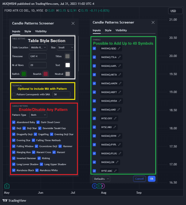Uncheck the Dark Cloud Cover pattern
This screenshot has height=205, width=186.
[38, 122]
